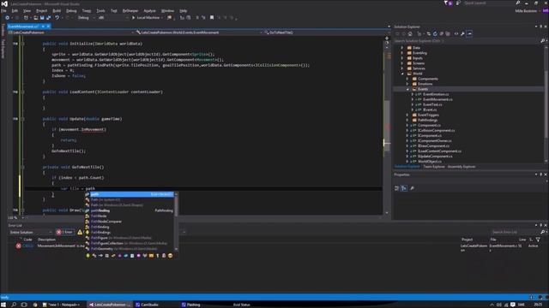Click the navigate backward toolbar icon
The width and height of the screenshot is (549, 308).
tap(7, 17)
